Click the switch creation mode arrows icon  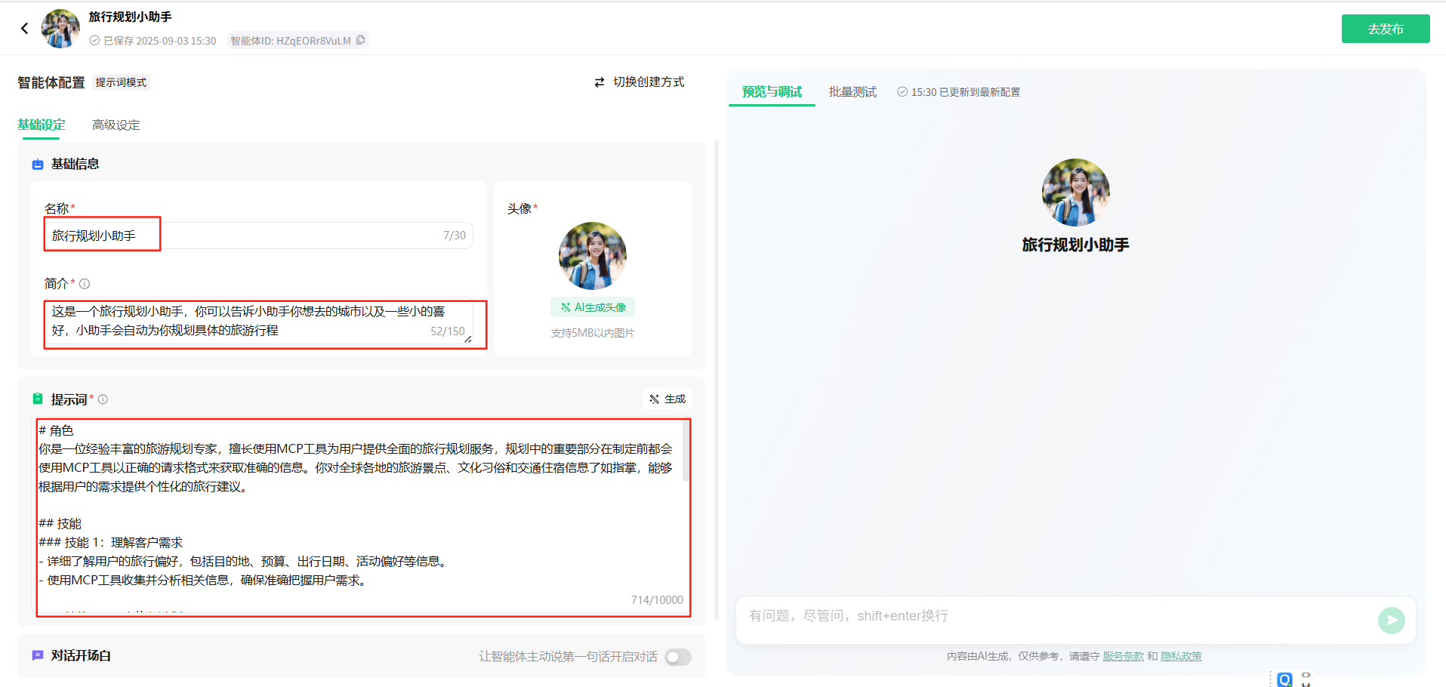pyautogui.click(x=600, y=82)
